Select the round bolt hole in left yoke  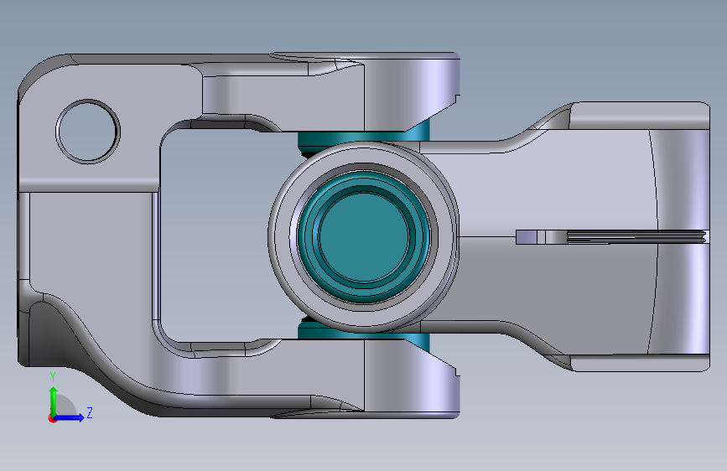88,132
